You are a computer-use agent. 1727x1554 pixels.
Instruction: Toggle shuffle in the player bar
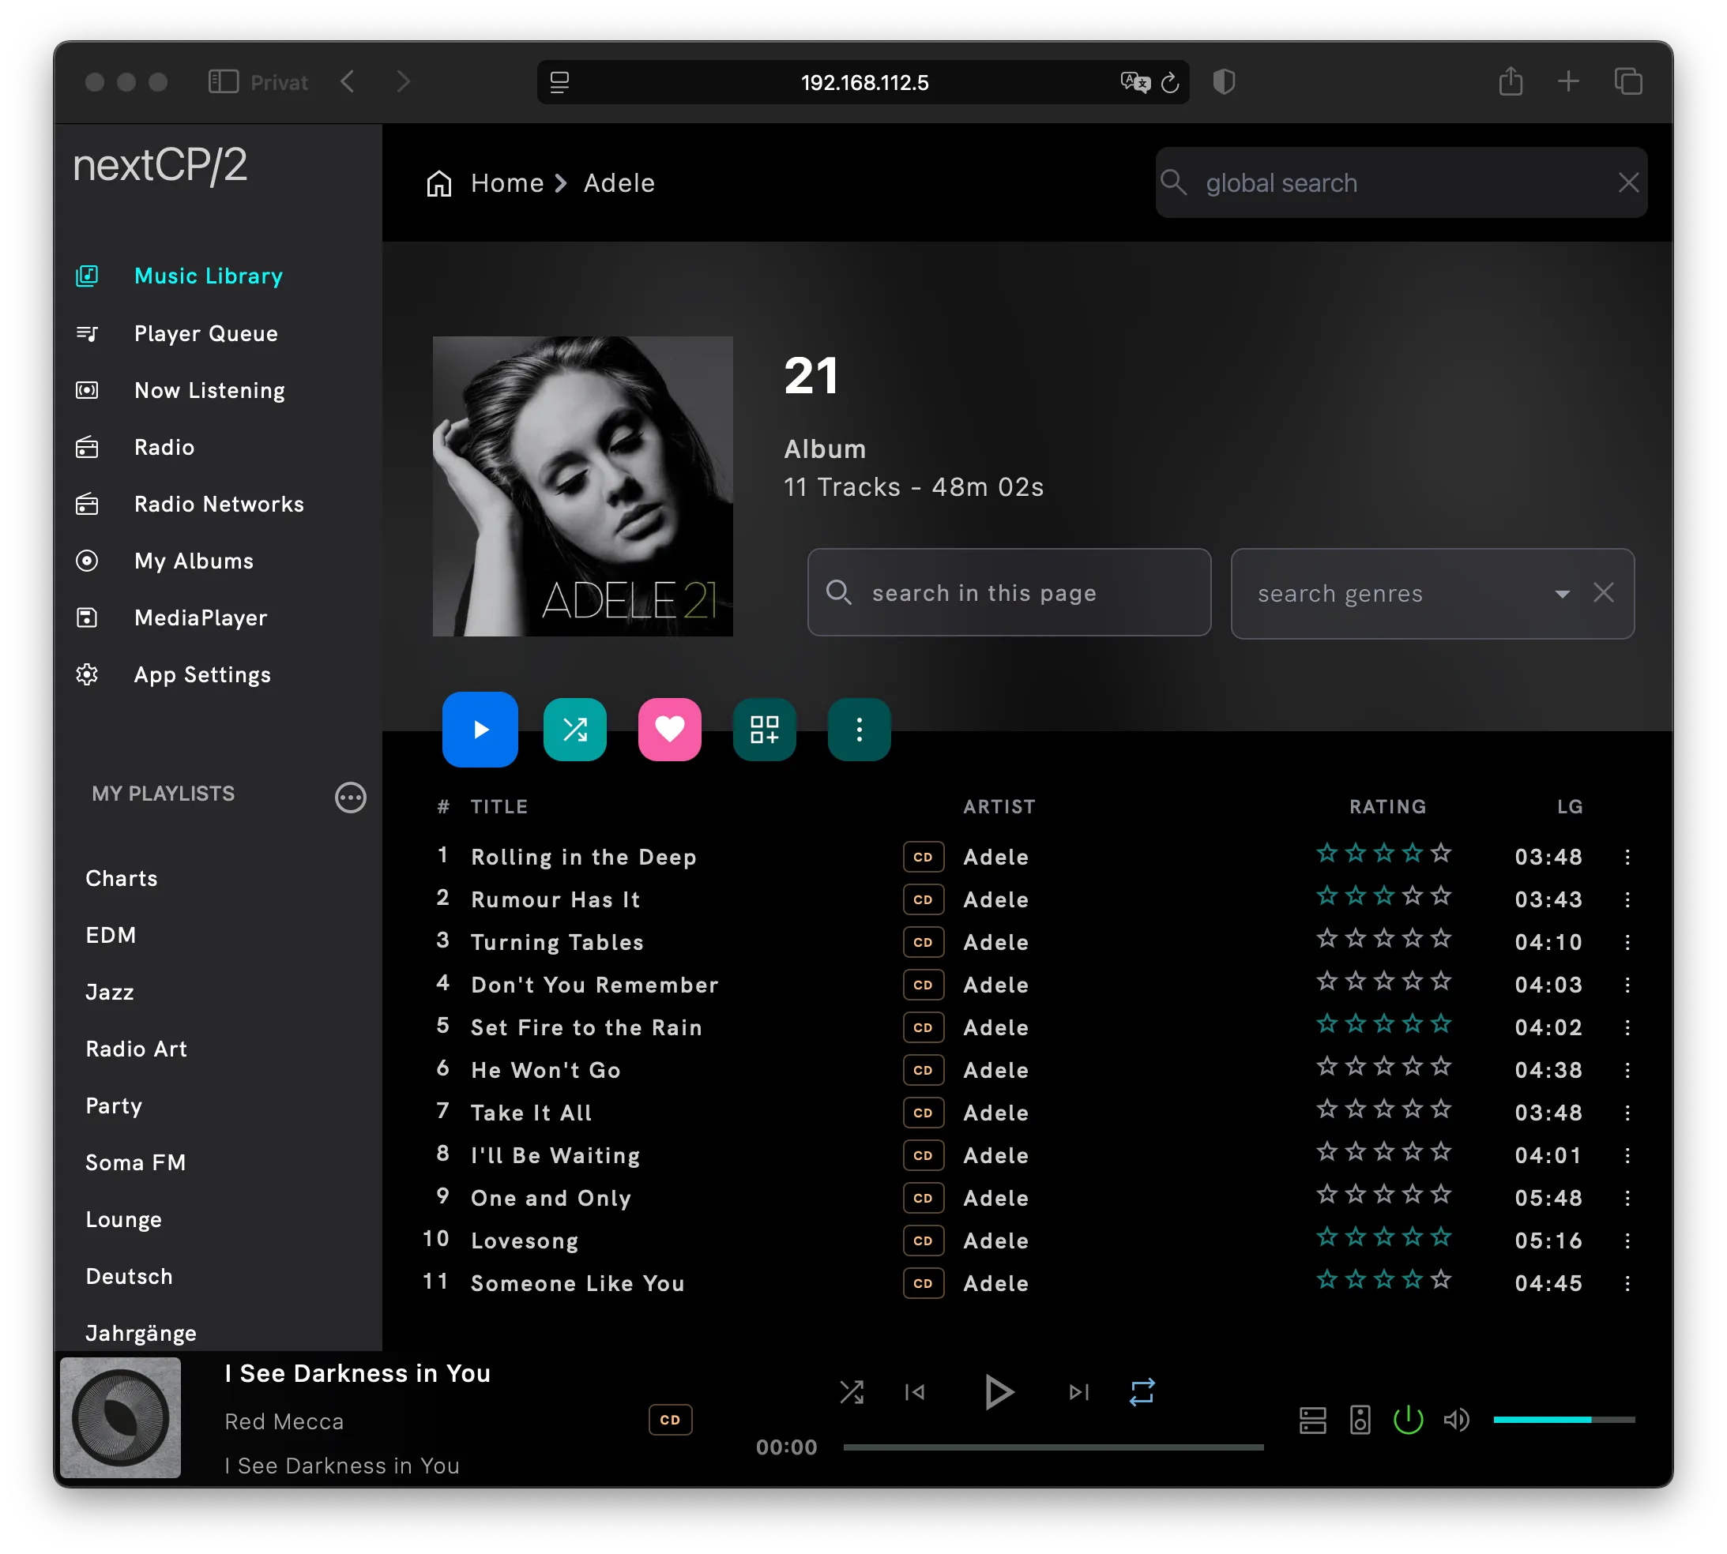tap(852, 1392)
